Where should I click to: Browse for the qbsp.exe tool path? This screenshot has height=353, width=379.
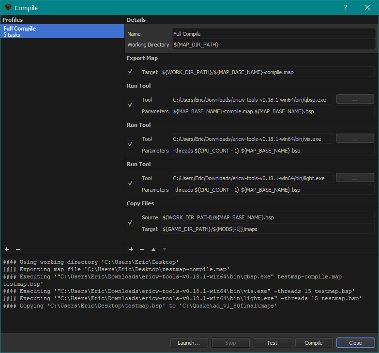coord(355,99)
